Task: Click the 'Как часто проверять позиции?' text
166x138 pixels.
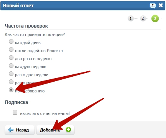Action: click(x=35, y=34)
